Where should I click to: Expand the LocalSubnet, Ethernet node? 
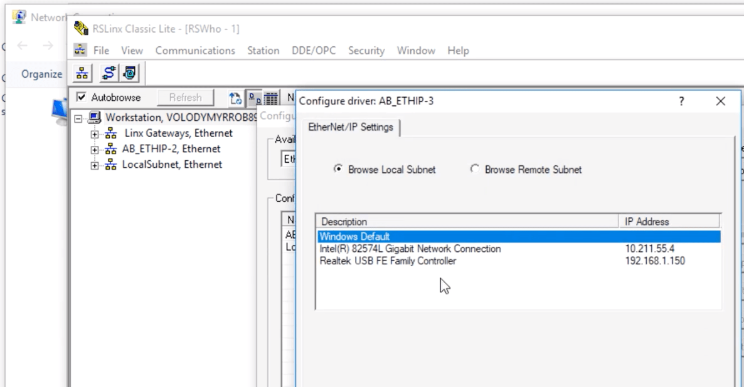click(93, 165)
